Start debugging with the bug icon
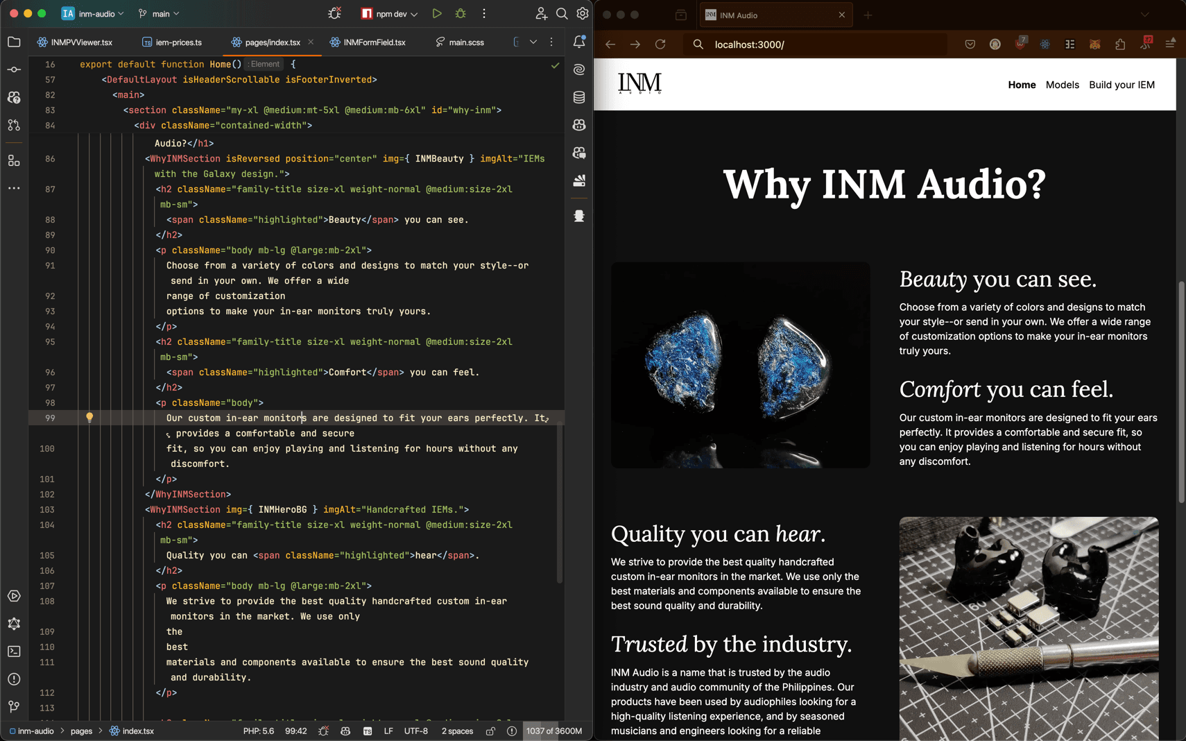Viewport: 1186px width, 741px height. coord(462,13)
